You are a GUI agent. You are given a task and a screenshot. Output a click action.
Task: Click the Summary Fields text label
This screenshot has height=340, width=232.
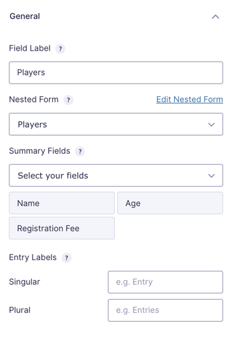[40, 151]
